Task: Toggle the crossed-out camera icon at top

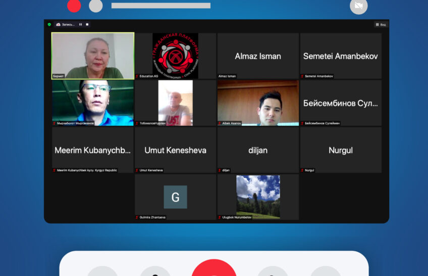Action: (358, 6)
